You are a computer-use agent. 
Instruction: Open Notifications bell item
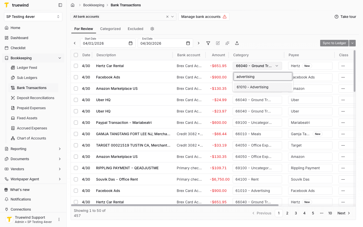(33, 199)
